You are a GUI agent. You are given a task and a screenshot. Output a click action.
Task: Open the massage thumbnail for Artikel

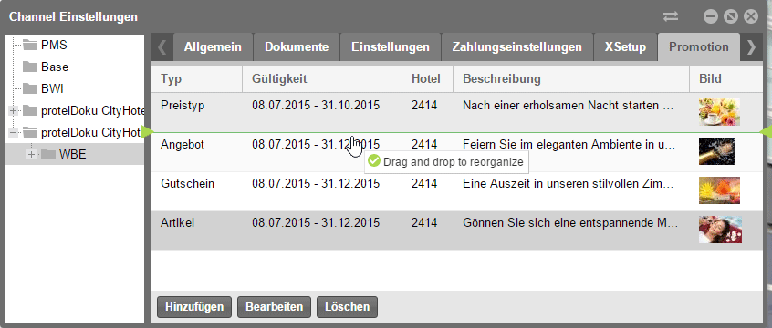click(720, 230)
